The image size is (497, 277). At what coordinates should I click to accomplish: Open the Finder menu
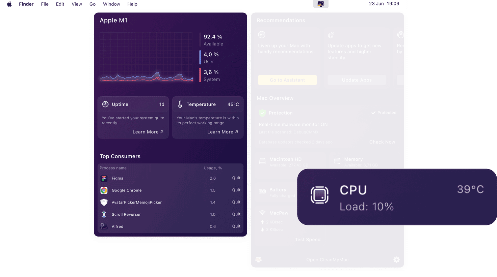click(x=26, y=4)
